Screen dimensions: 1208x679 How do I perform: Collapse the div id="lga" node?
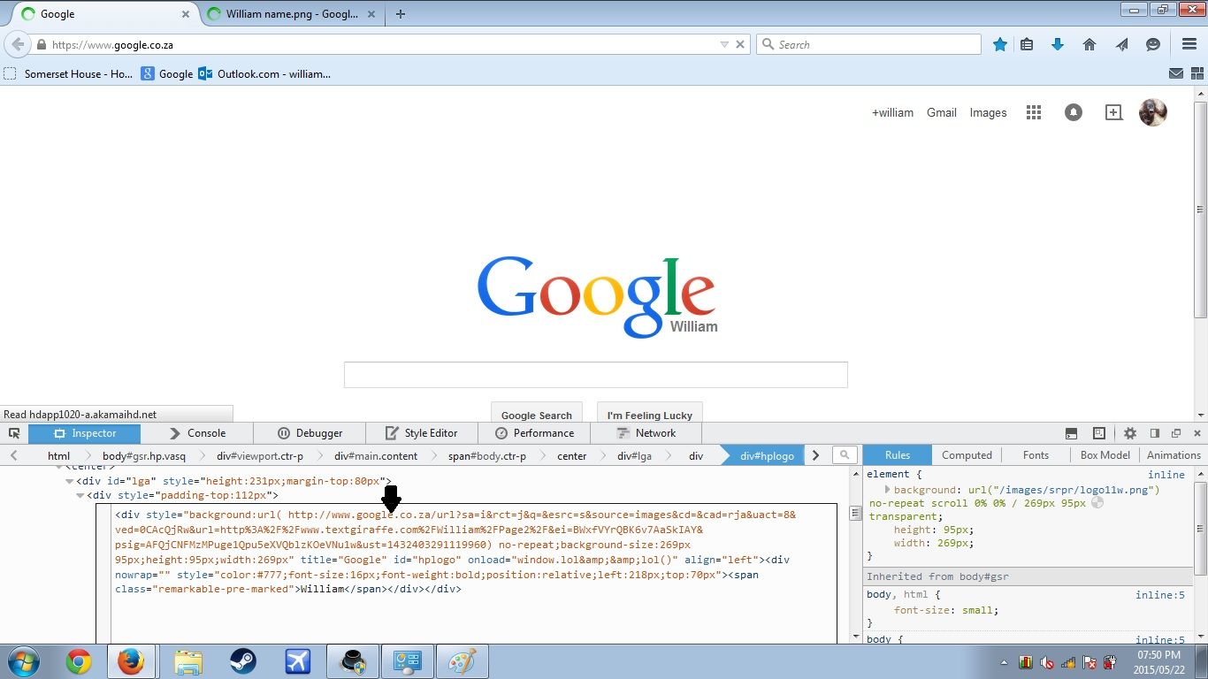click(70, 481)
